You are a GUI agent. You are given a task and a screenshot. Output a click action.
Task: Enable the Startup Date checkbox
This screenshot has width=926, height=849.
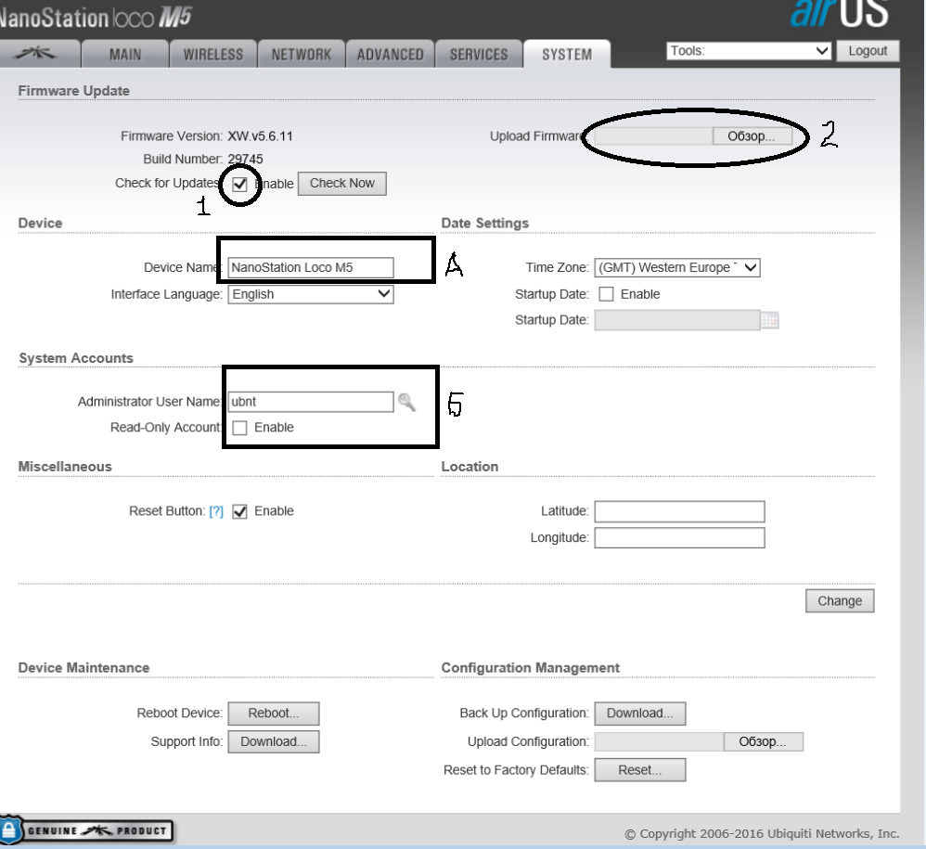[x=607, y=294]
